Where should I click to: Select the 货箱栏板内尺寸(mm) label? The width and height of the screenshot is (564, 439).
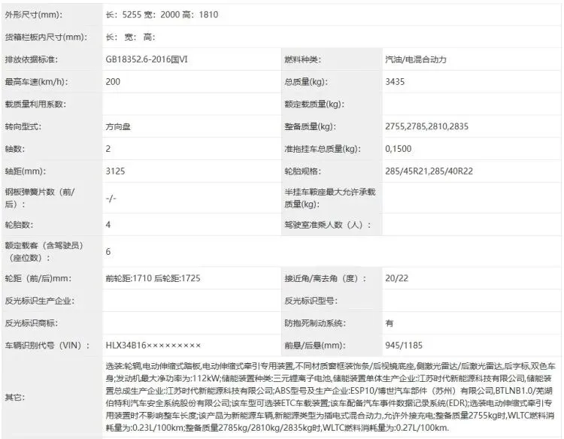(x=46, y=37)
